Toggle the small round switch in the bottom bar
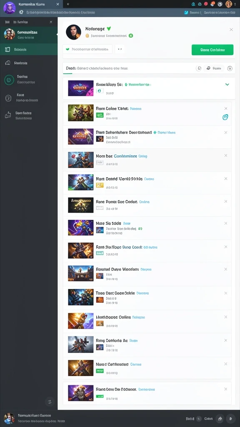 tap(199, 419)
